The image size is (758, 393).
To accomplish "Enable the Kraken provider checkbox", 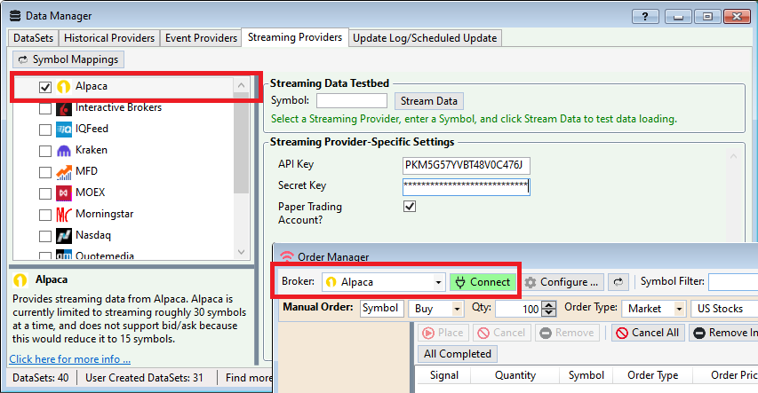I will click(x=45, y=151).
